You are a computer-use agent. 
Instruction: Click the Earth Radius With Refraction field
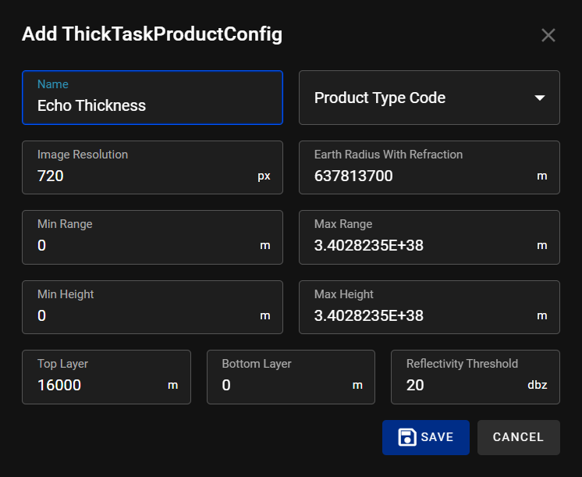point(417,176)
